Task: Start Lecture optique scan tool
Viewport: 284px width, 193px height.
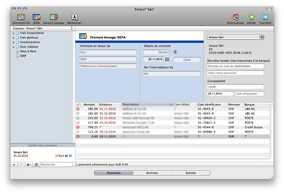Action: (x=54, y=17)
